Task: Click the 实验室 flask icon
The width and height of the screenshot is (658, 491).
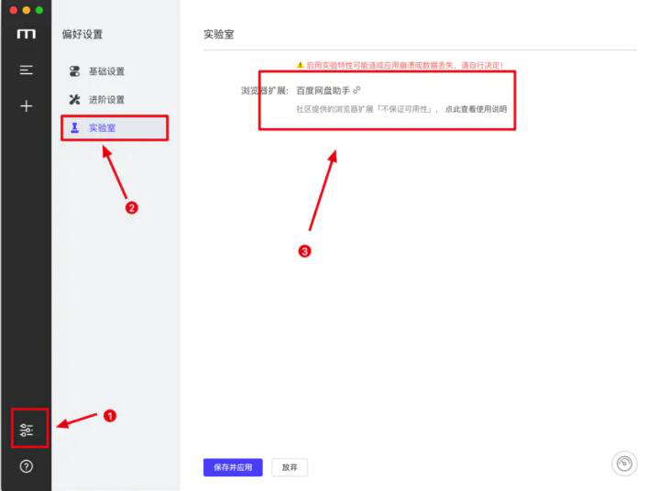Action: point(75,127)
